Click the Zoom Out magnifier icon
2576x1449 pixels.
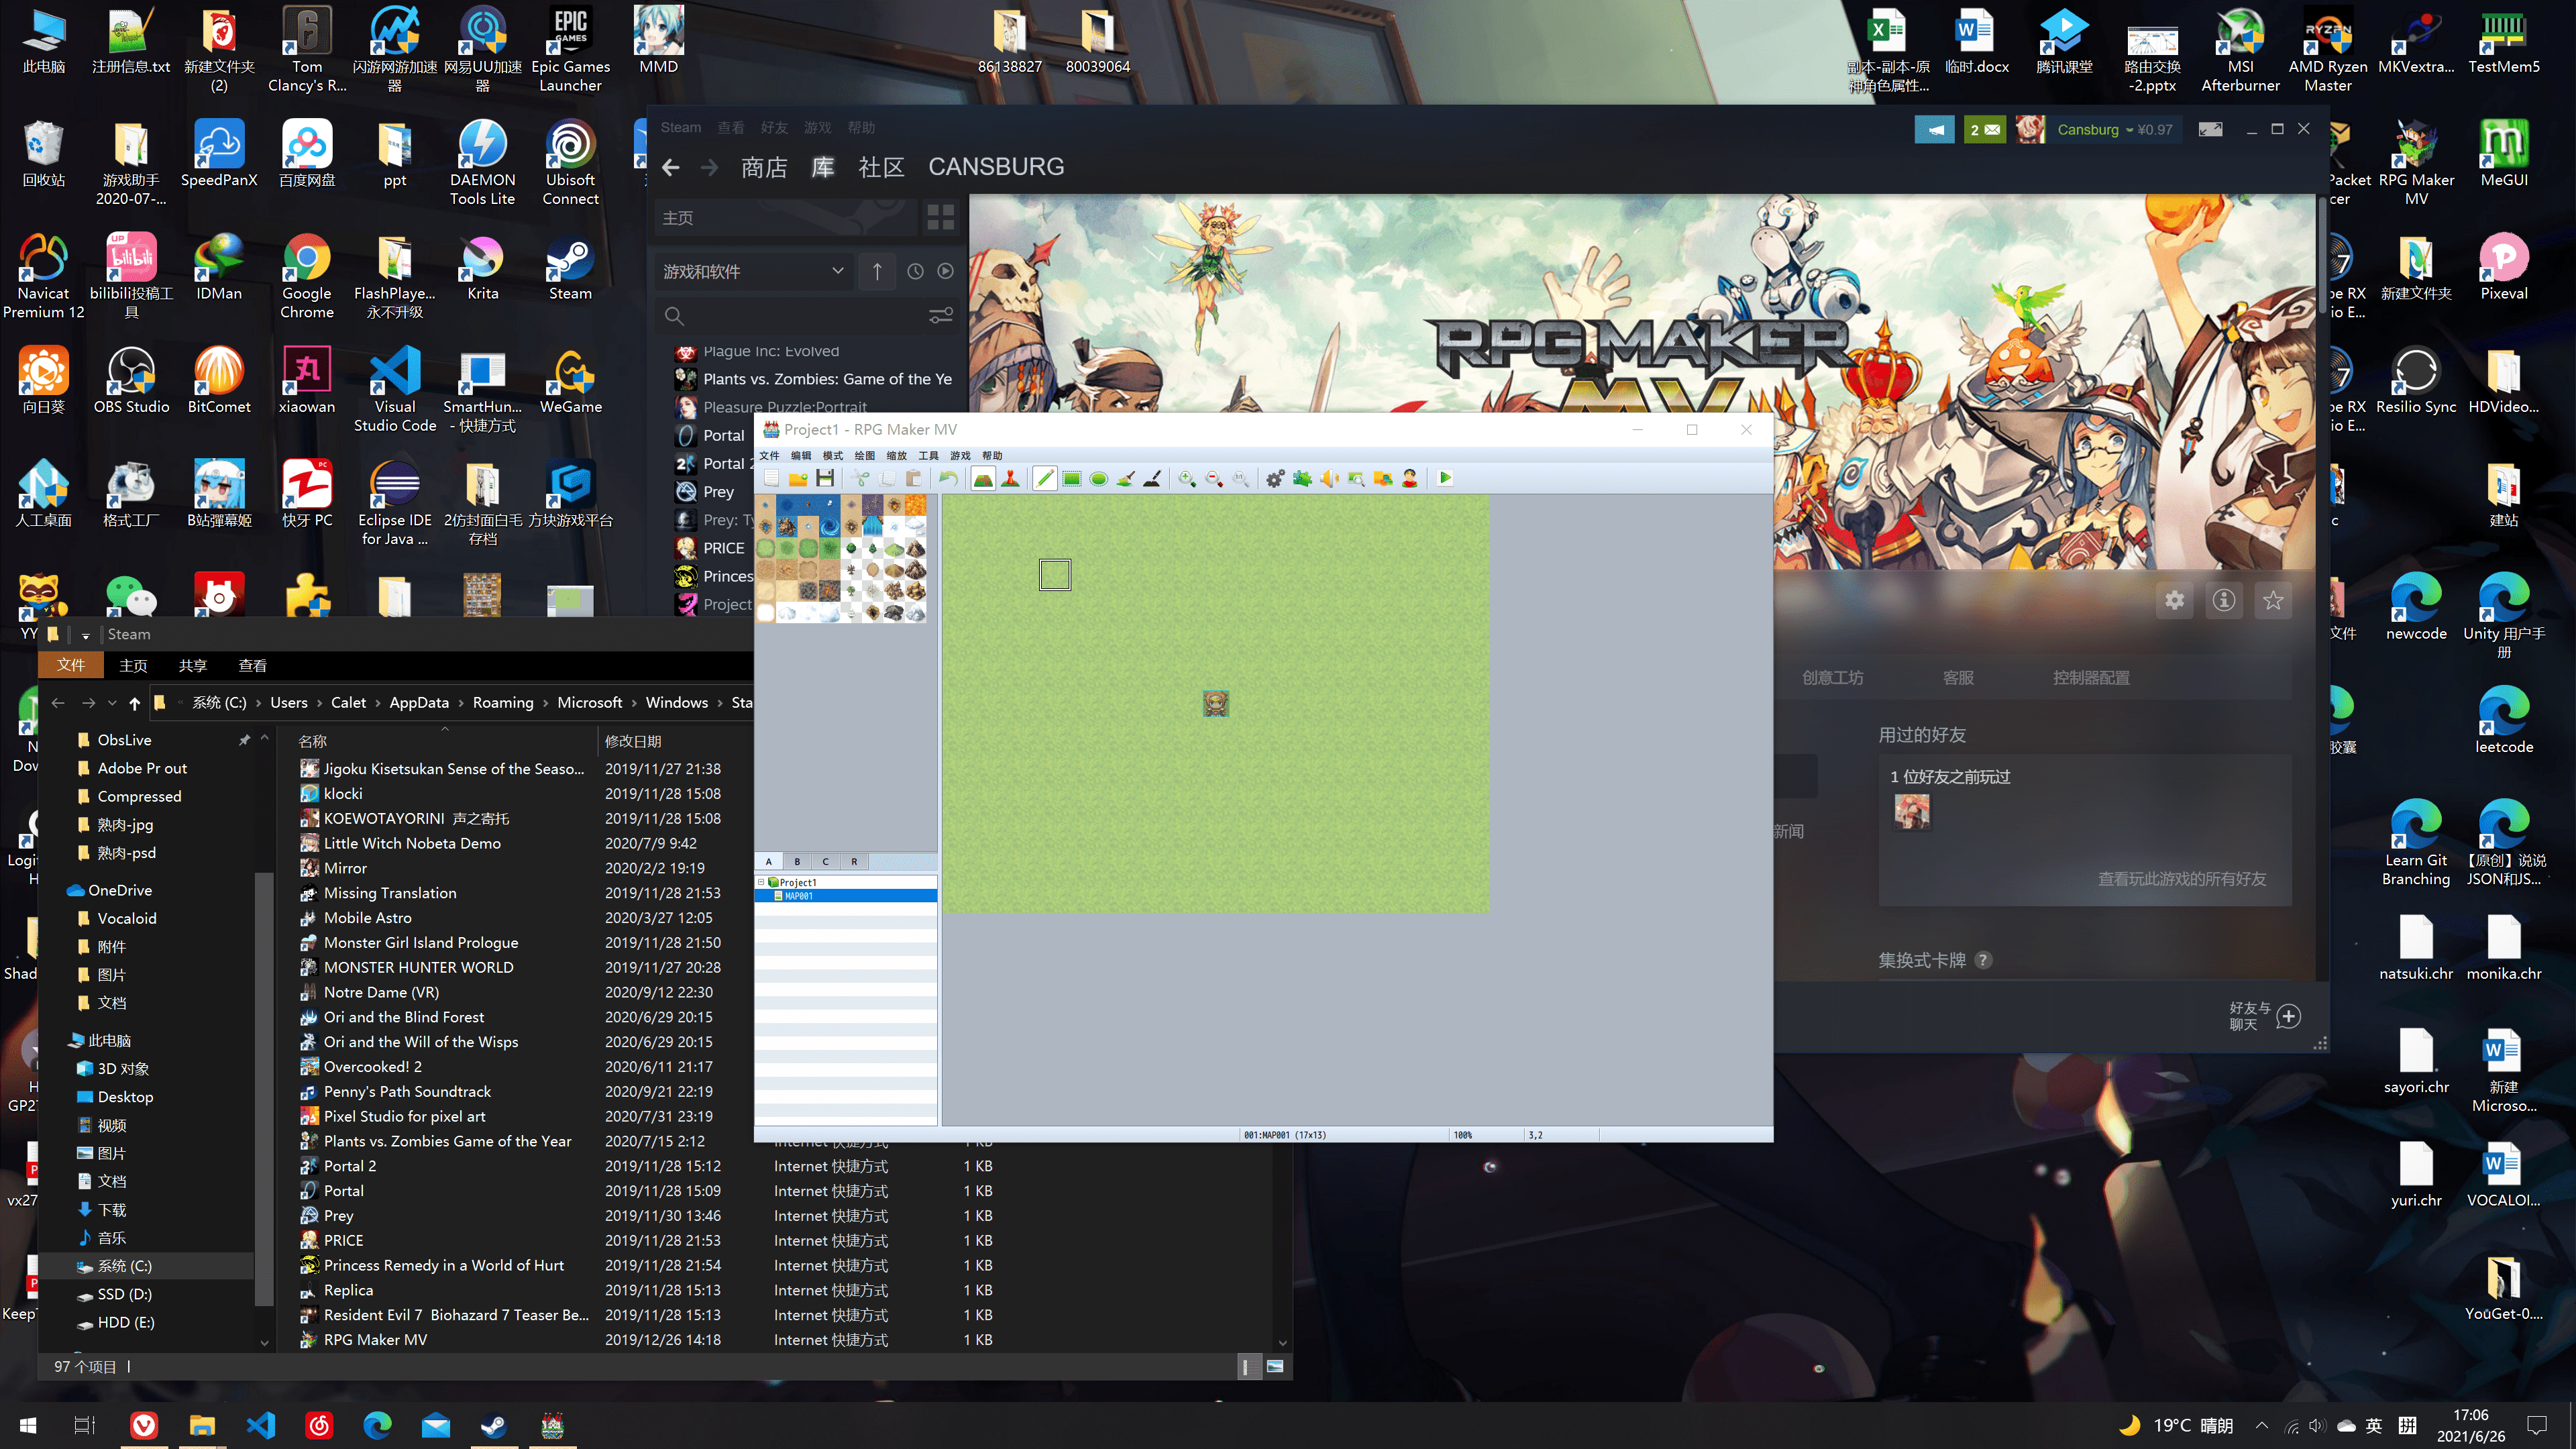pos(1214,479)
